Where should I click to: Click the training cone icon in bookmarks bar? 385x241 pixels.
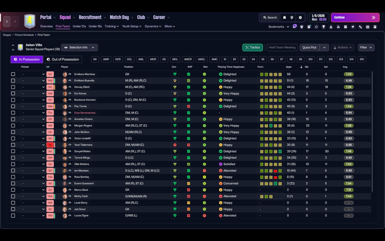pos(331,27)
